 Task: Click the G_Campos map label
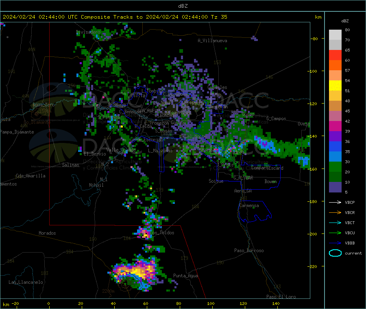pyautogui.click(x=276, y=119)
